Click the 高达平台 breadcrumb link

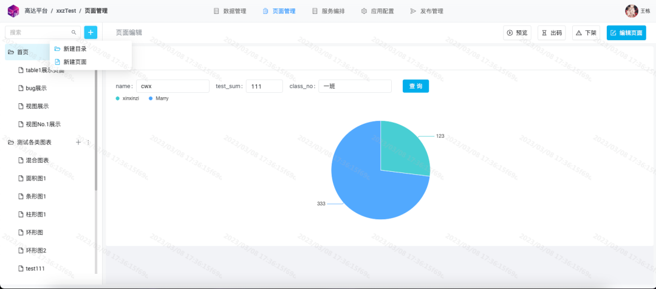click(36, 11)
